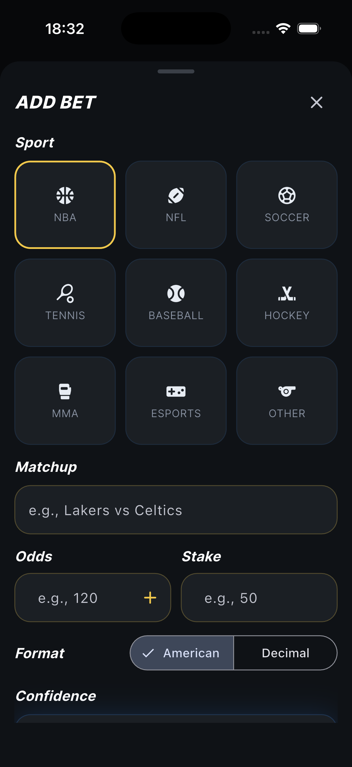Choose the Baseball sport tile
Viewport: 352px width, 767px height.
point(176,302)
